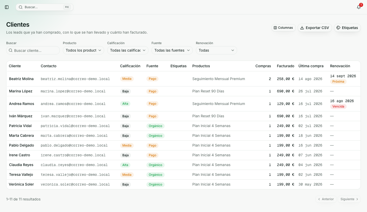Viewport: 367px width, 212px height.
Task: Open the Etiquetas button
Action: tap(347, 28)
